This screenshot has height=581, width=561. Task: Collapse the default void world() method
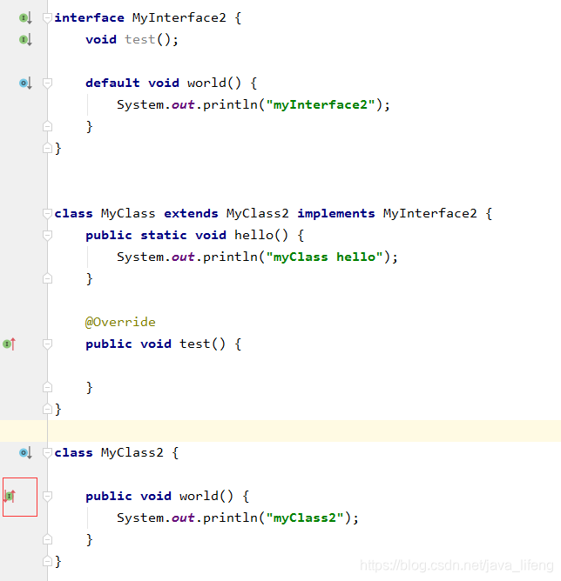[47, 83]
